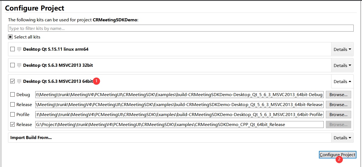Click the Configure Project button
Image resolution: width=362 pixels, height=167 pixels.
(337, 155)
